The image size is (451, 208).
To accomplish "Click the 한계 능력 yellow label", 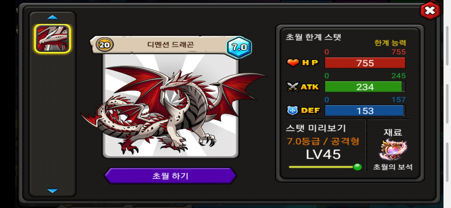I will pos(390,43).
